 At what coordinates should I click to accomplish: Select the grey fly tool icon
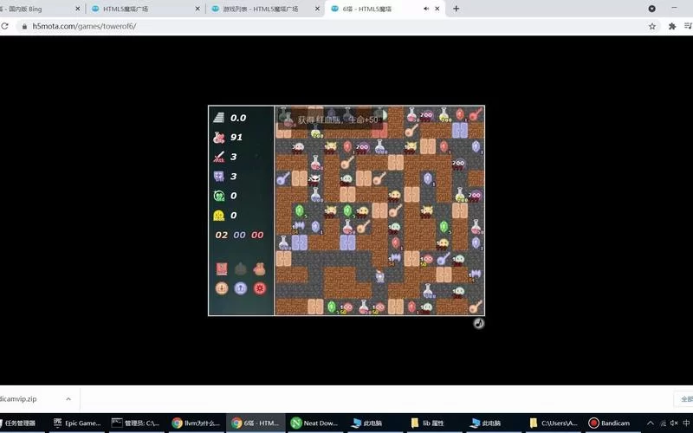241,268
